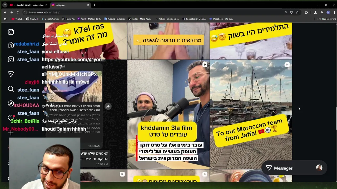Show Chrome downloads
This screenshot has height=189, width=337.
coord(315,12)
